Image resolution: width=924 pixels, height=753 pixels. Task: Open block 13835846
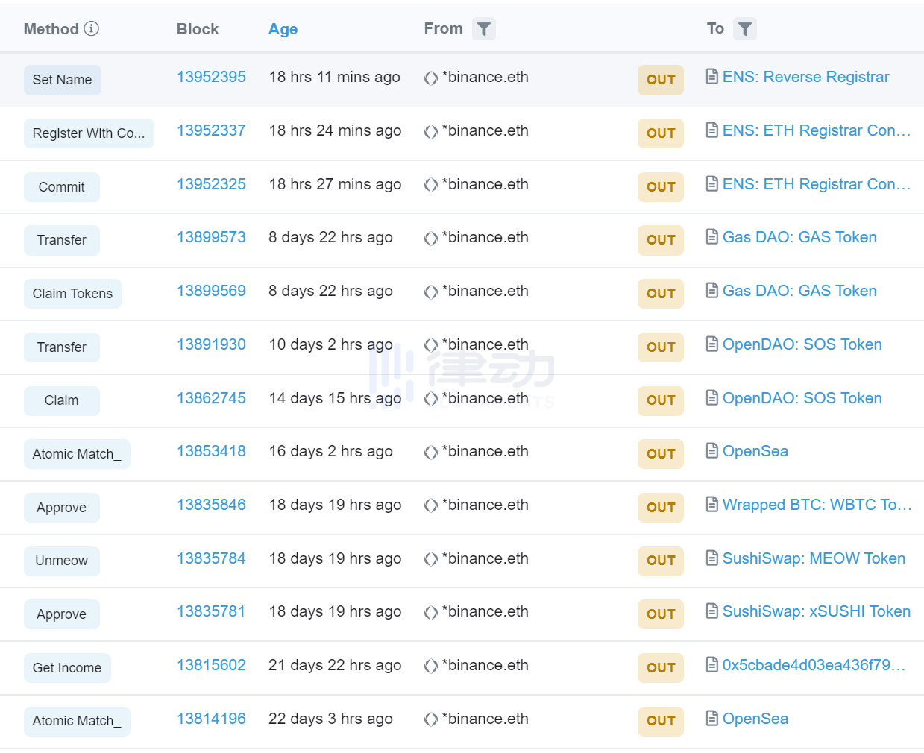click(211, 505)
